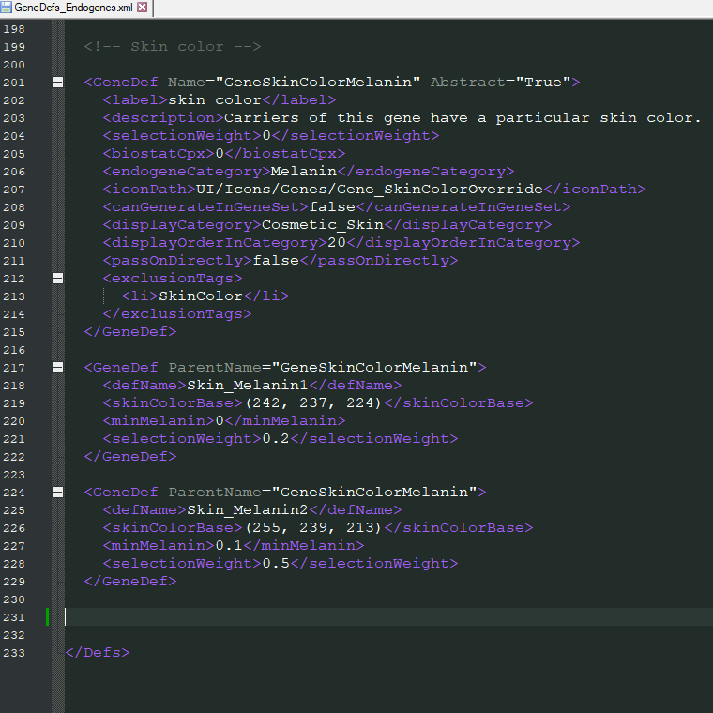713x713 pixels.
Task: Click the closing GeneDef tag on line 222
Action: point(130,457)
